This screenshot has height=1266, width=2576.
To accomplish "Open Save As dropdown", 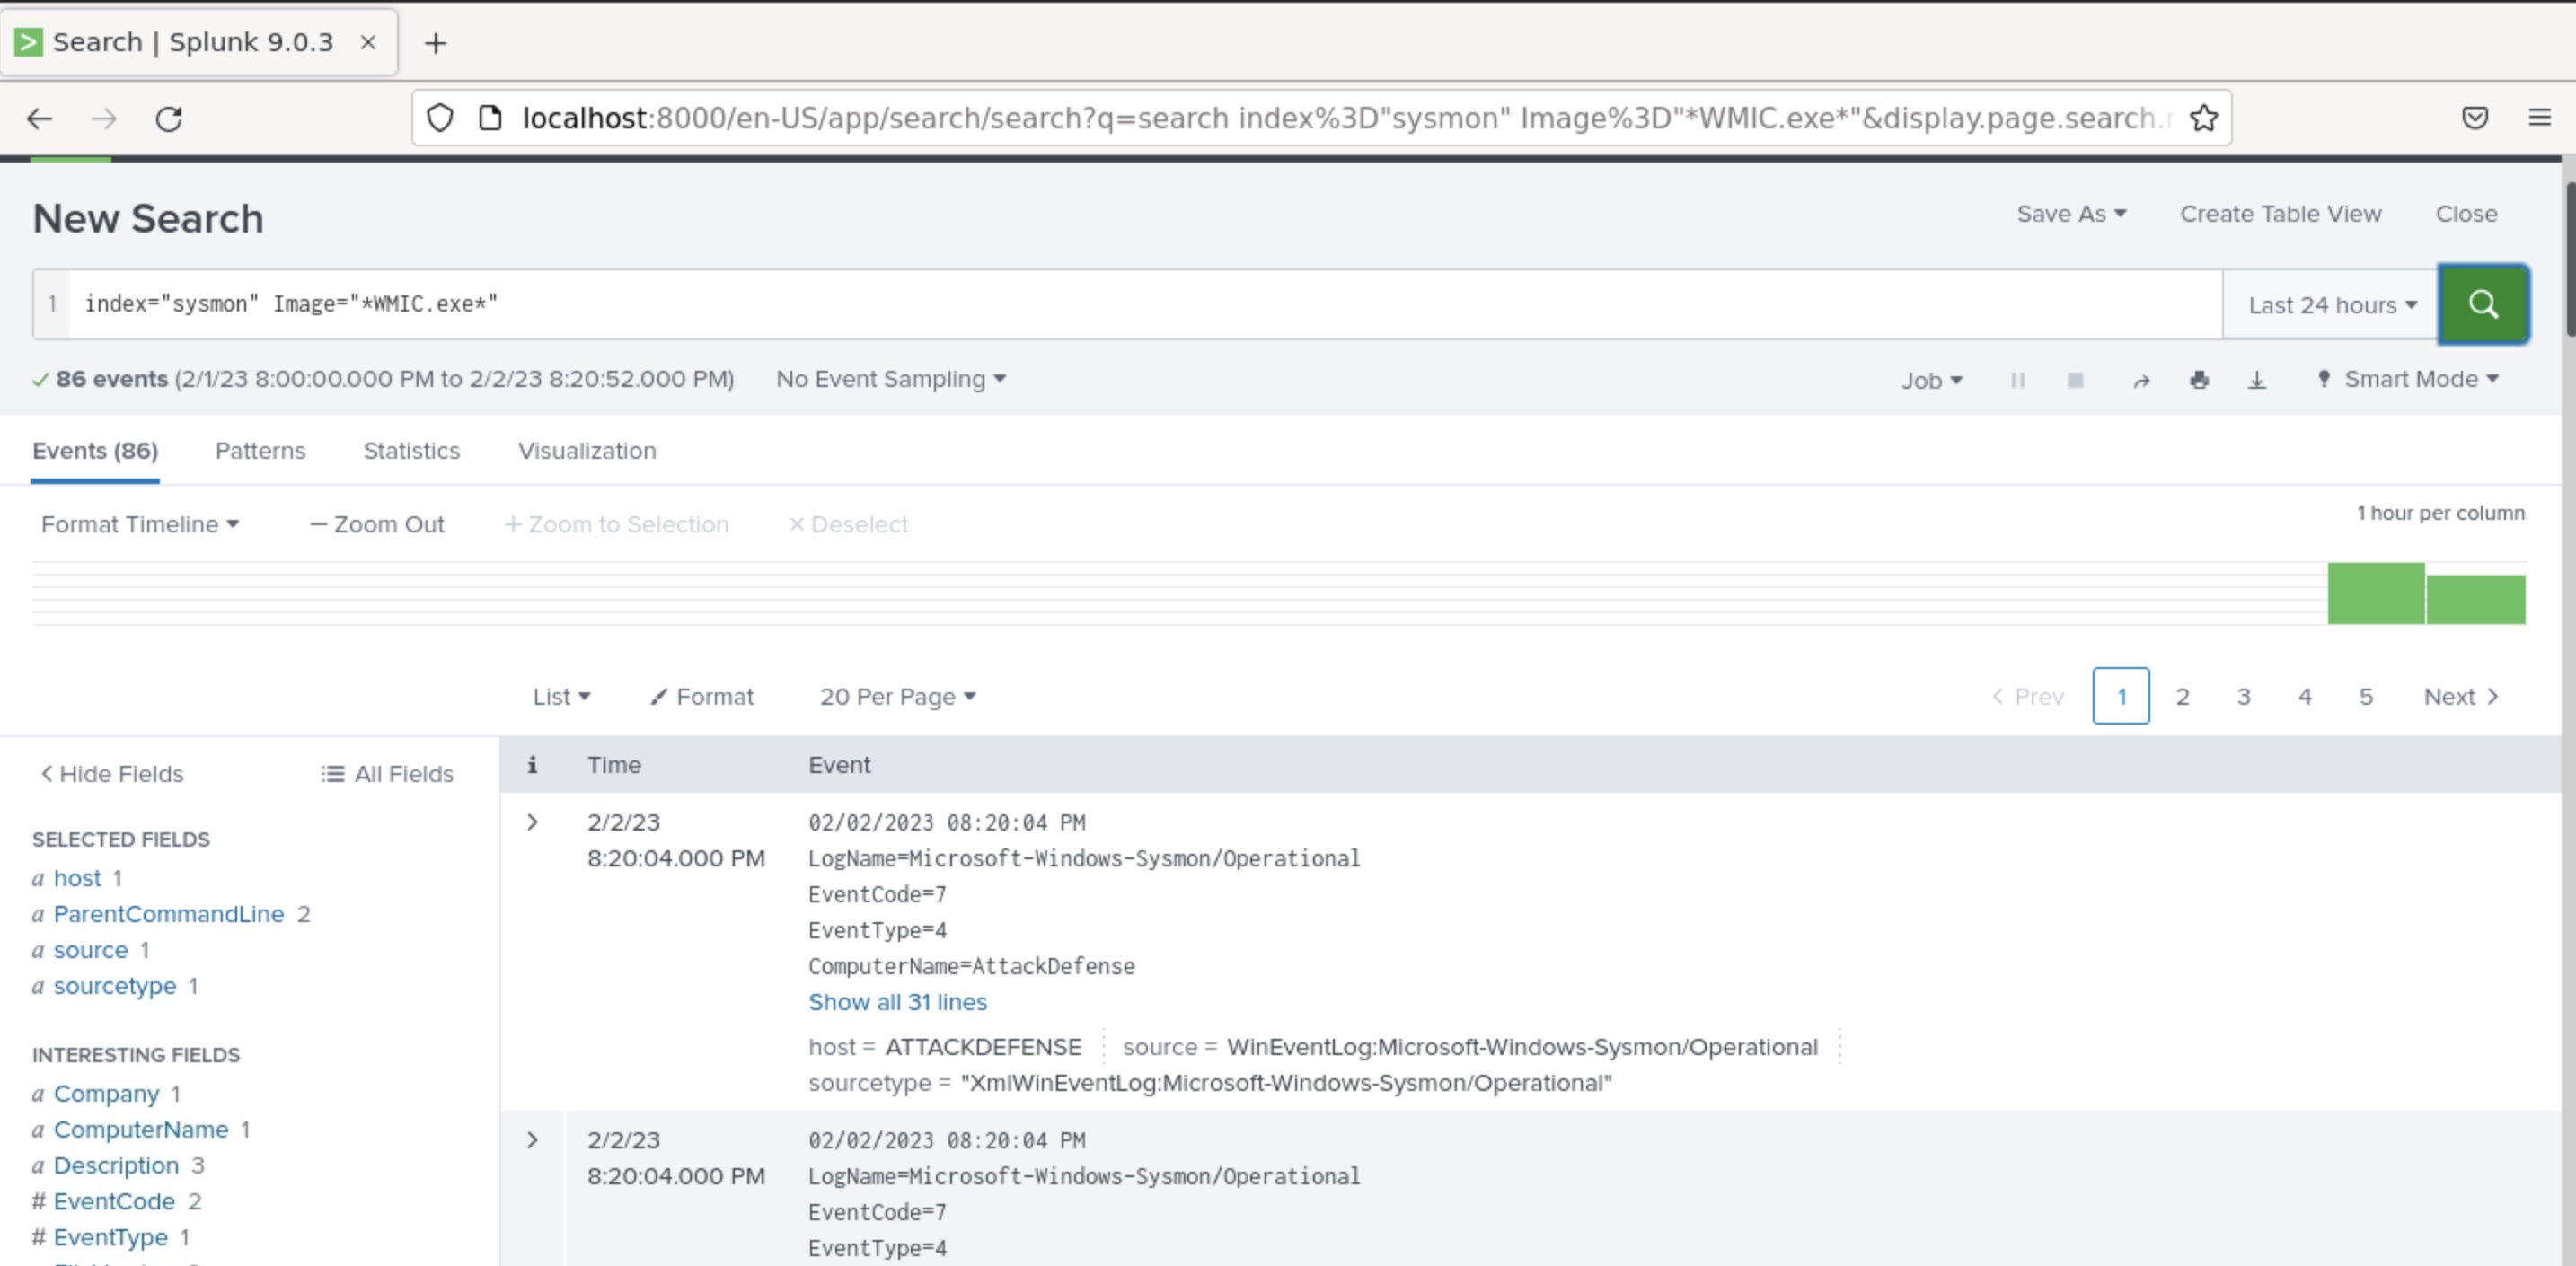I will pos(2071,214).
